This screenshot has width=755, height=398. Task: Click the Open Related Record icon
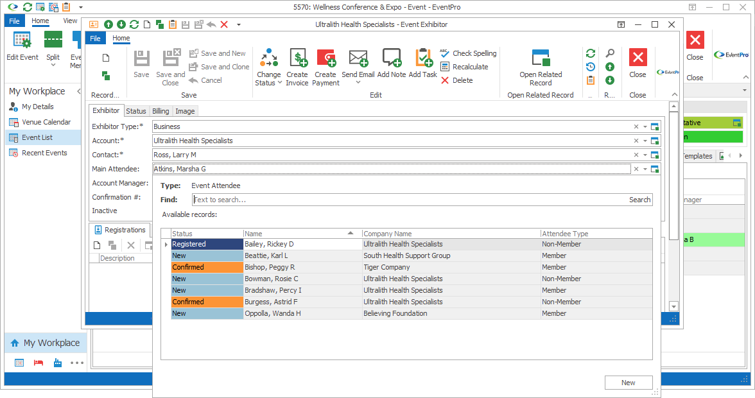541,58
